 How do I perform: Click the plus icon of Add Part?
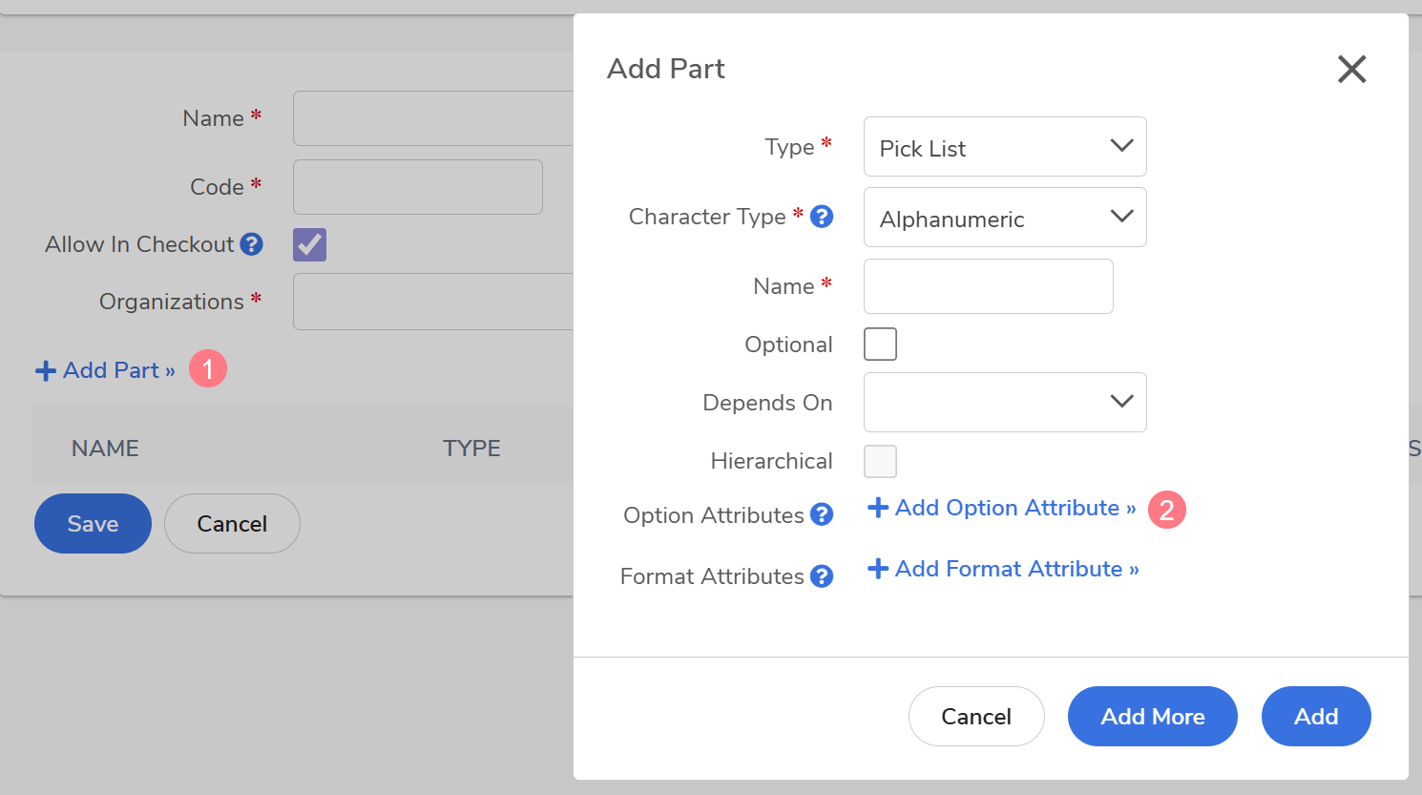pos(46,371)
